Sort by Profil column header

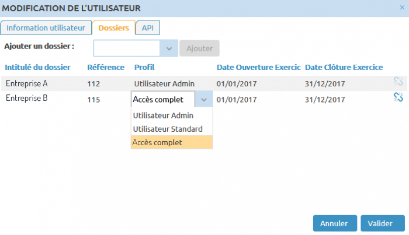[x=144, y=68]
